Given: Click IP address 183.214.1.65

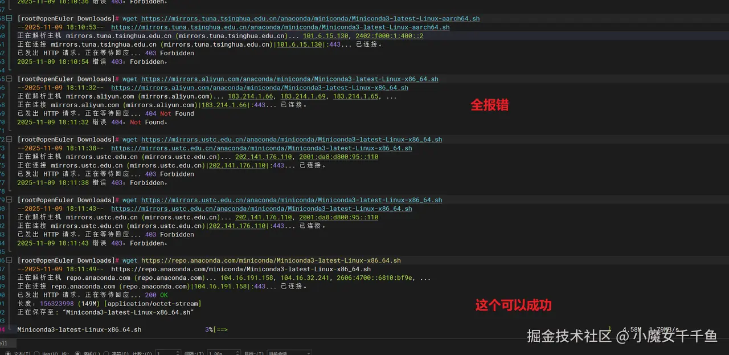Looking at the screenshot, I should (x=355, y=96).
